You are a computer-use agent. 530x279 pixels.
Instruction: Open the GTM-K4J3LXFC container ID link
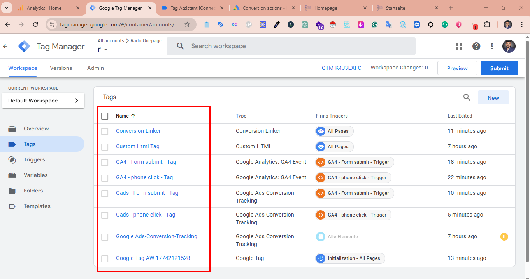(342, 68)
